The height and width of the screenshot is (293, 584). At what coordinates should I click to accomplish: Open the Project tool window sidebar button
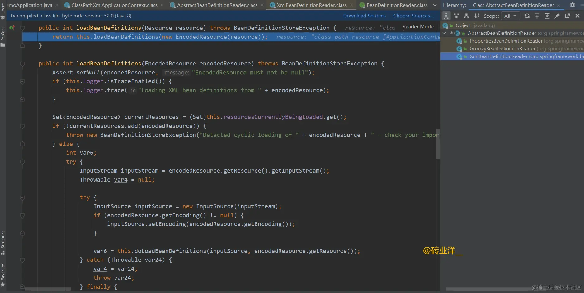3,36
